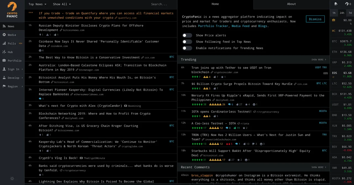Select the 24h price timeframe tab
This screenshot has width=354, height=185.
pos(342,13)
